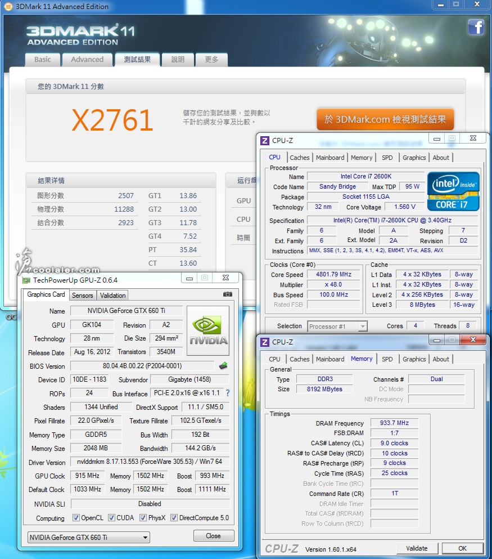Click the physics score 11288 in 3DMark
The width and height of the screenshot is (492, 559).
click(x=124, y=209)
